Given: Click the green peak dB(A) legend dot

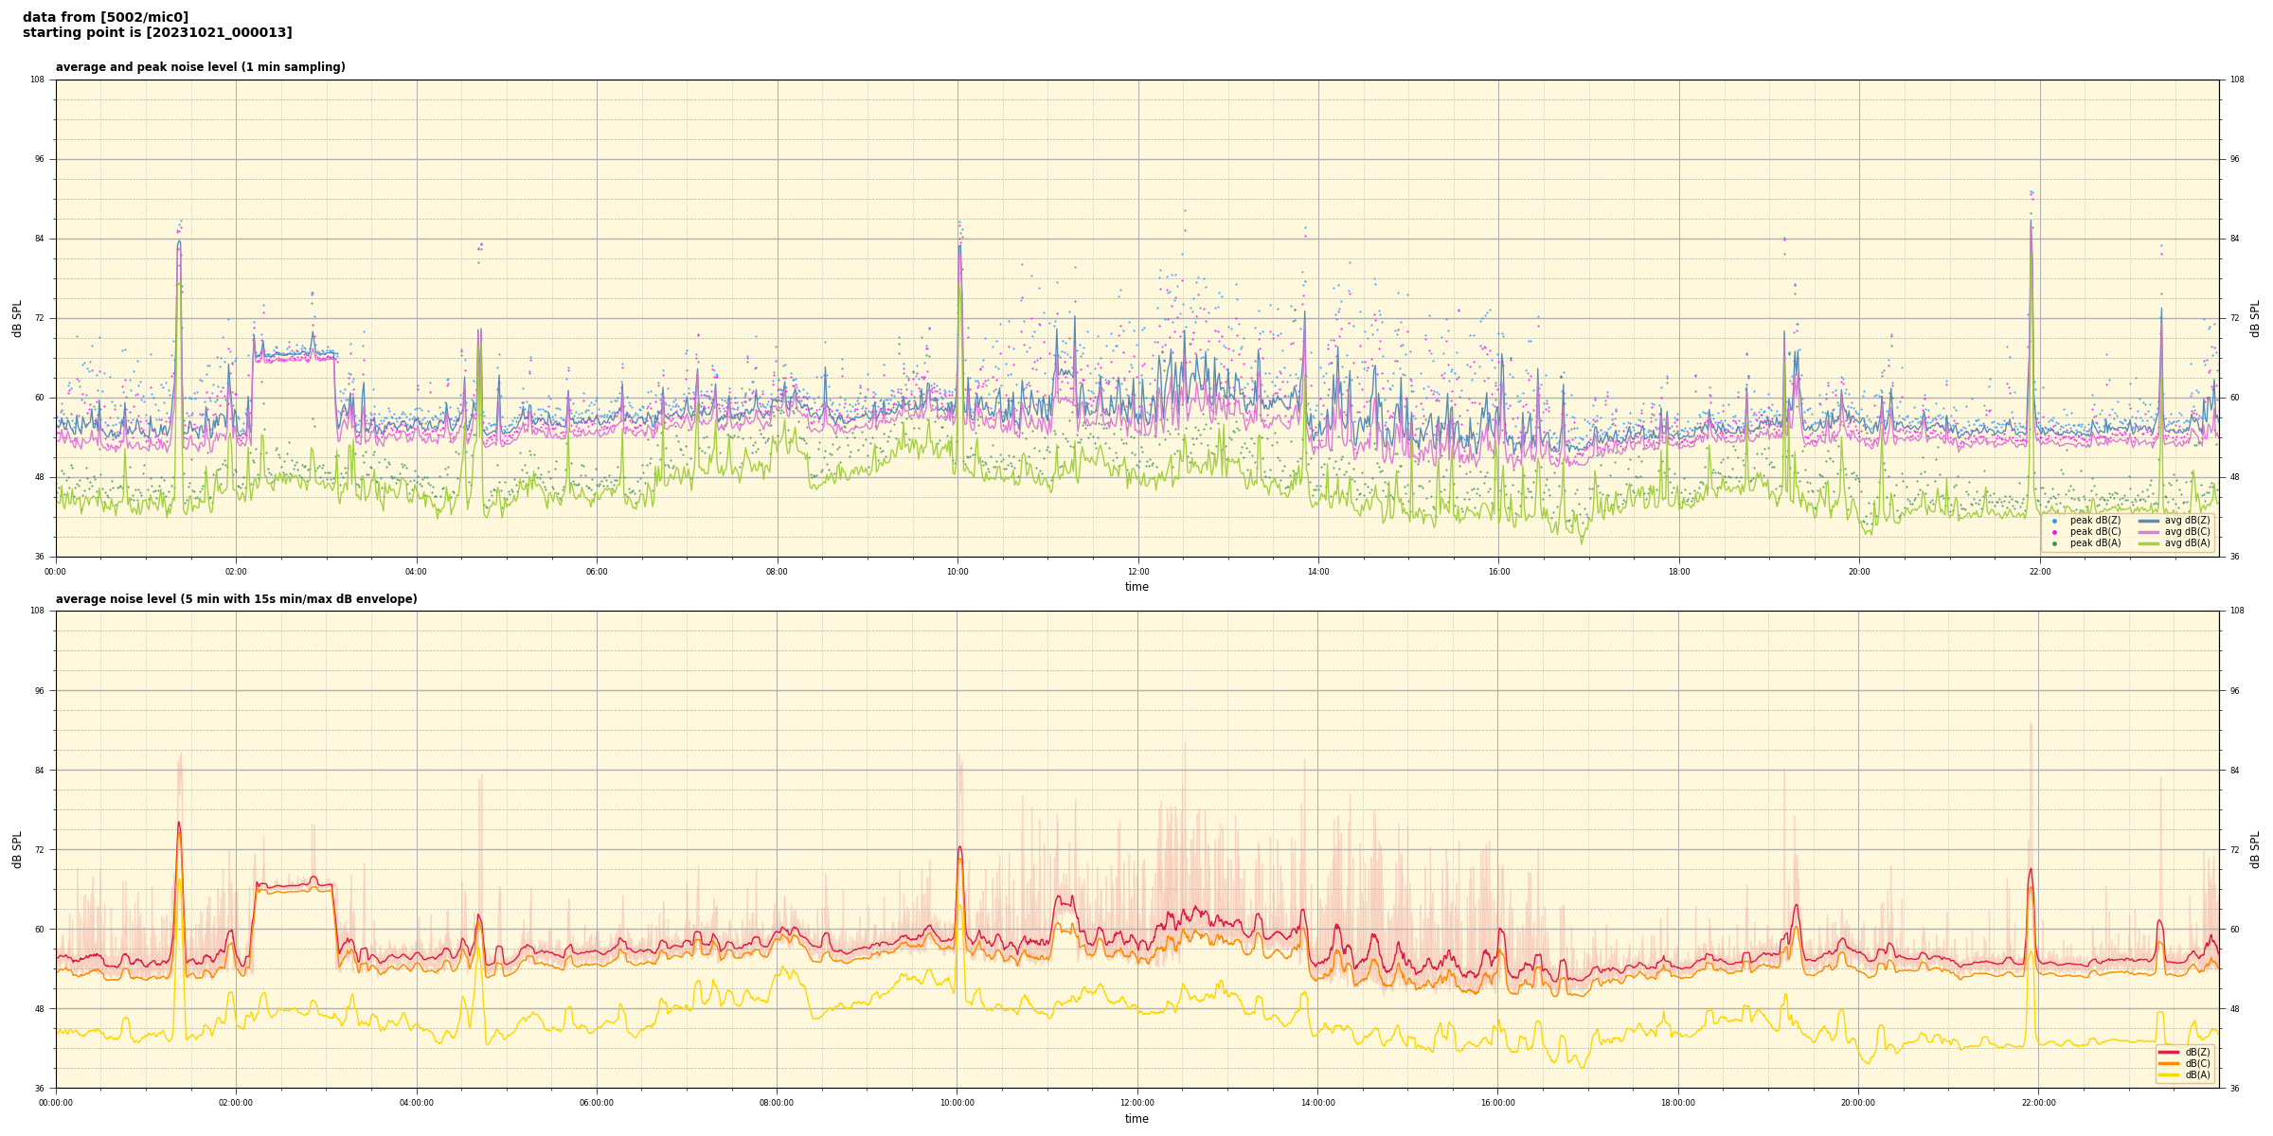Looking at the screenshot, I should pos(2054,543).
